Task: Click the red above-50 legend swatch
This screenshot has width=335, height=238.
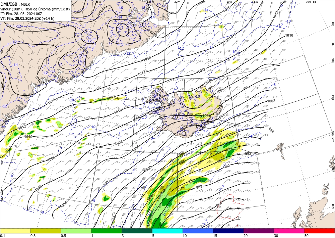Action: [320, 231]
